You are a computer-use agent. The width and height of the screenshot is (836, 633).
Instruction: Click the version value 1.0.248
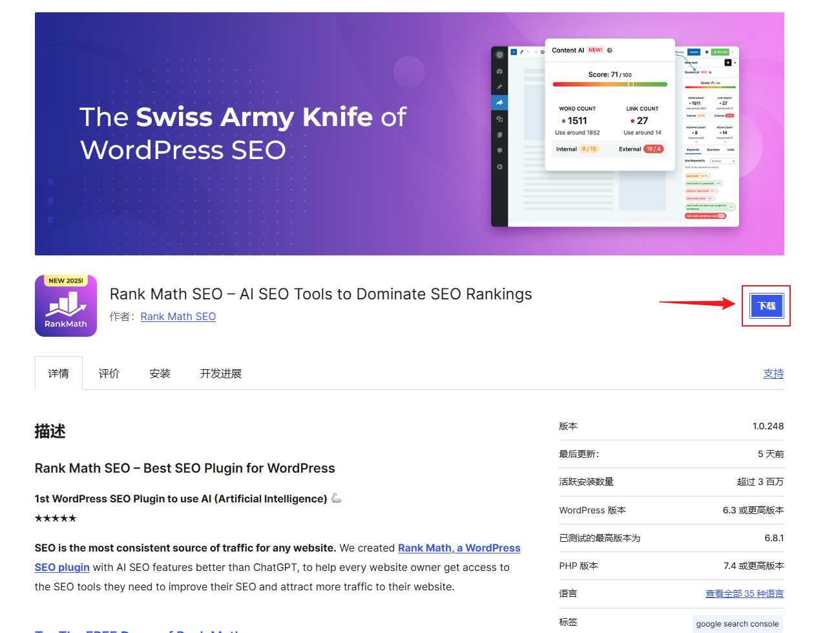tap(768, 426)
